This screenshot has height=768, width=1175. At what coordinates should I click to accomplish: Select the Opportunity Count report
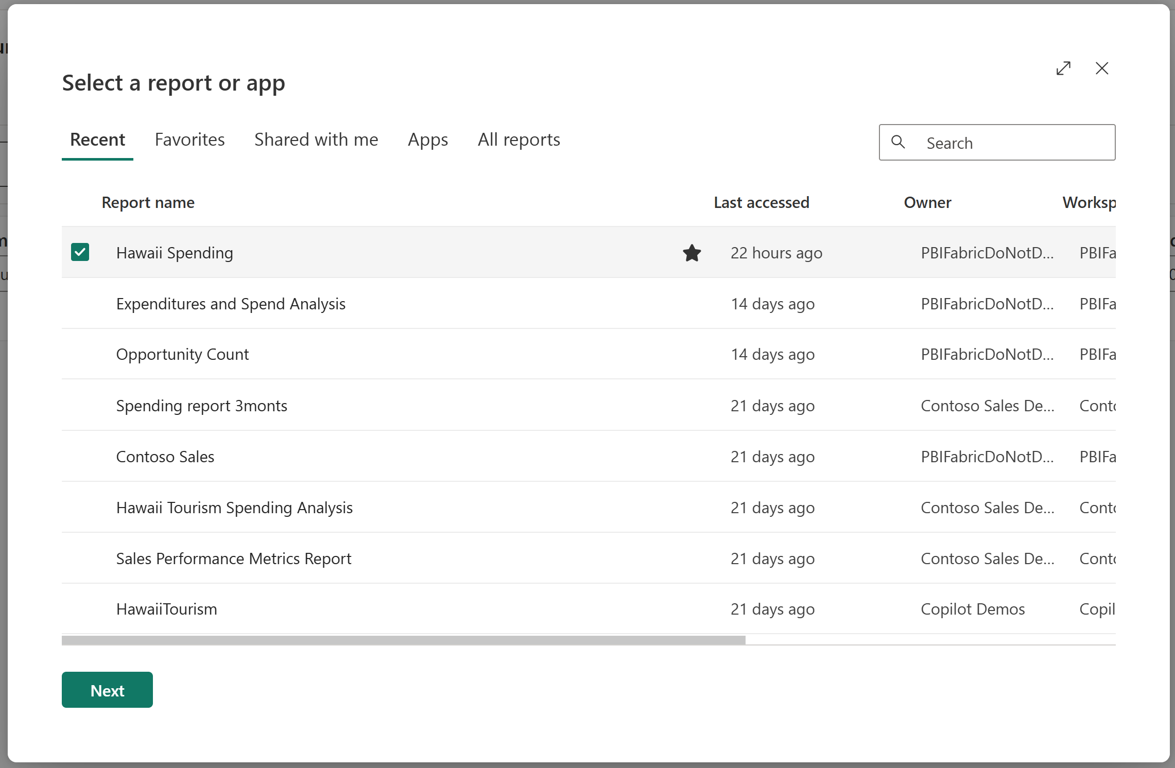coord(183,354)
